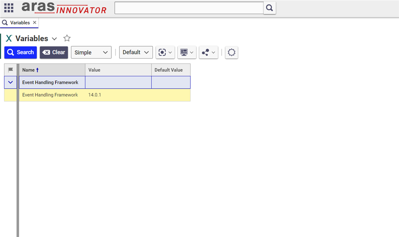This screenshot has height=237, width=399.
Task: Open the target/focus icon dropdown in toolbar
Action: coord(165,52)
